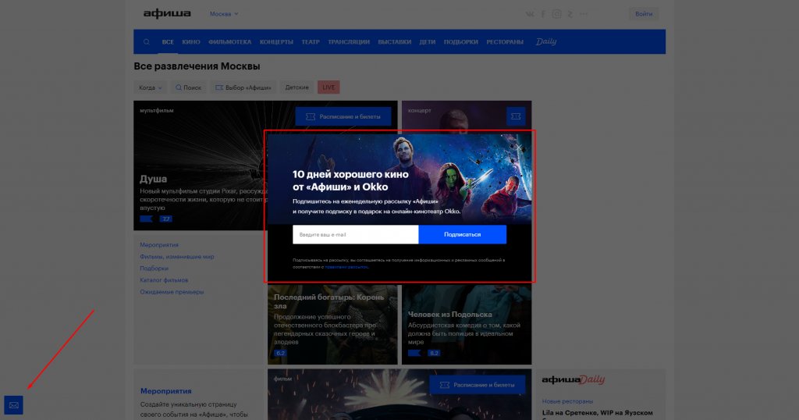
Task: Click the Войти login button
Action: (644, 14)
